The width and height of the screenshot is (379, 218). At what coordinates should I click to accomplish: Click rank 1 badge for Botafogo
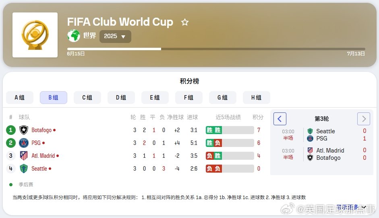10,130
